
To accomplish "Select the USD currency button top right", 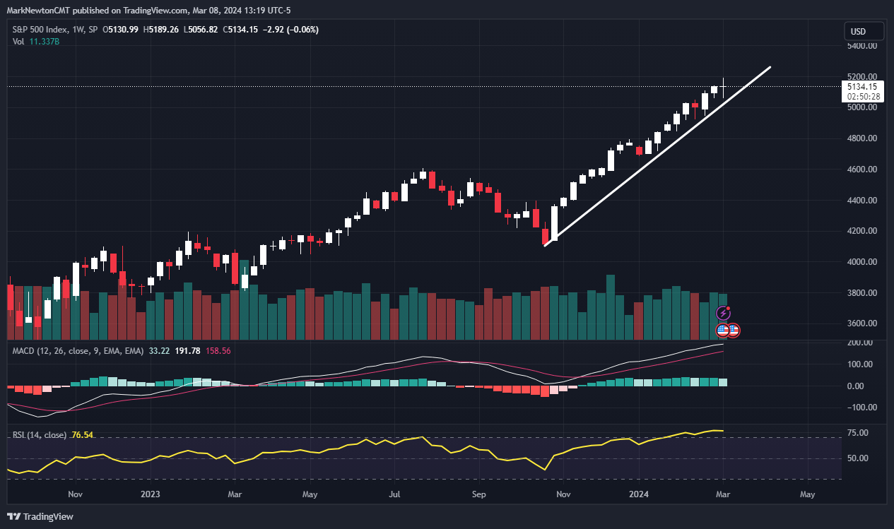I will point(863,30).
